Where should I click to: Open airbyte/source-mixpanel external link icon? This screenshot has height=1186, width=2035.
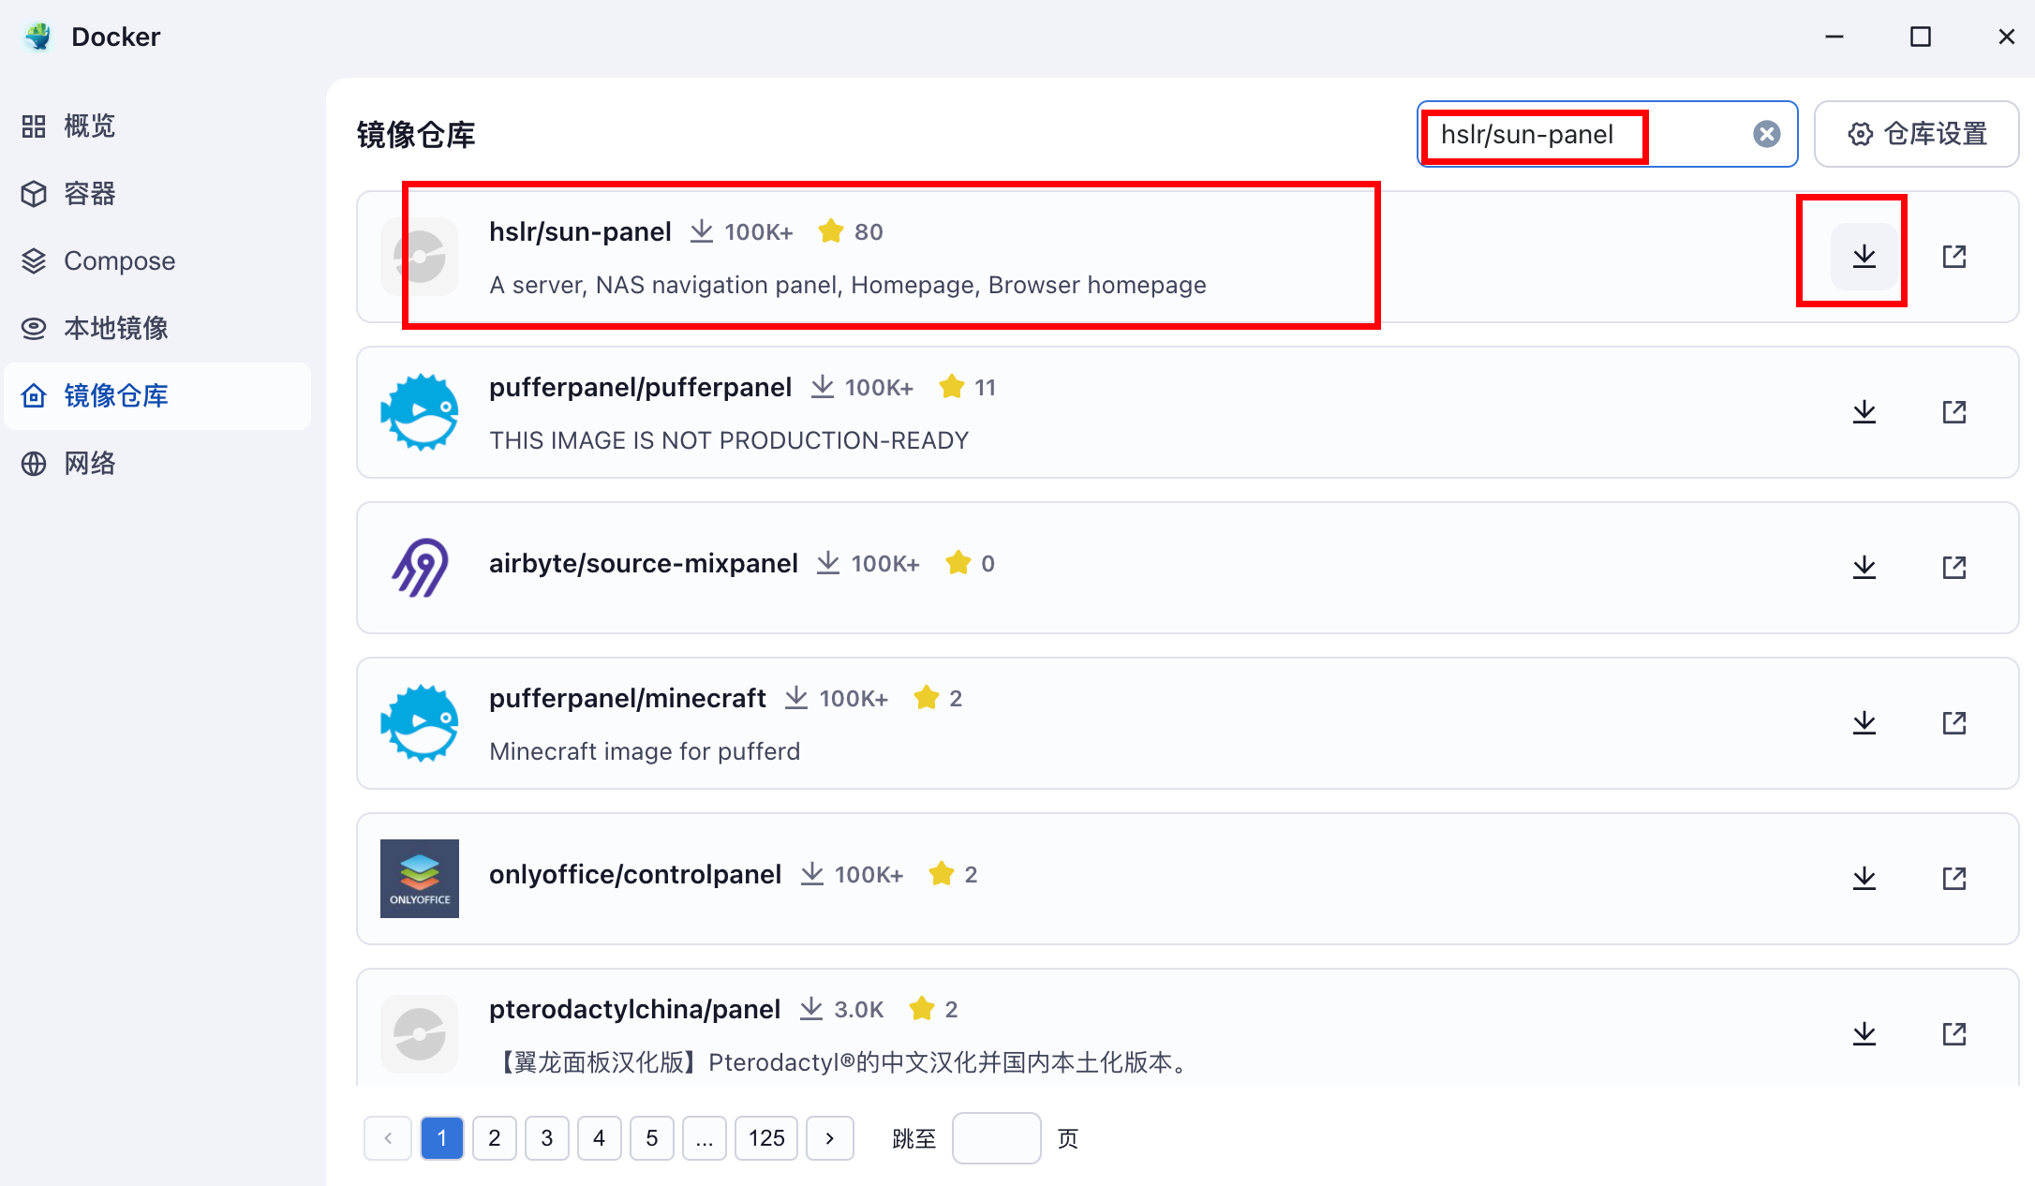click(x=1953, y=567)
